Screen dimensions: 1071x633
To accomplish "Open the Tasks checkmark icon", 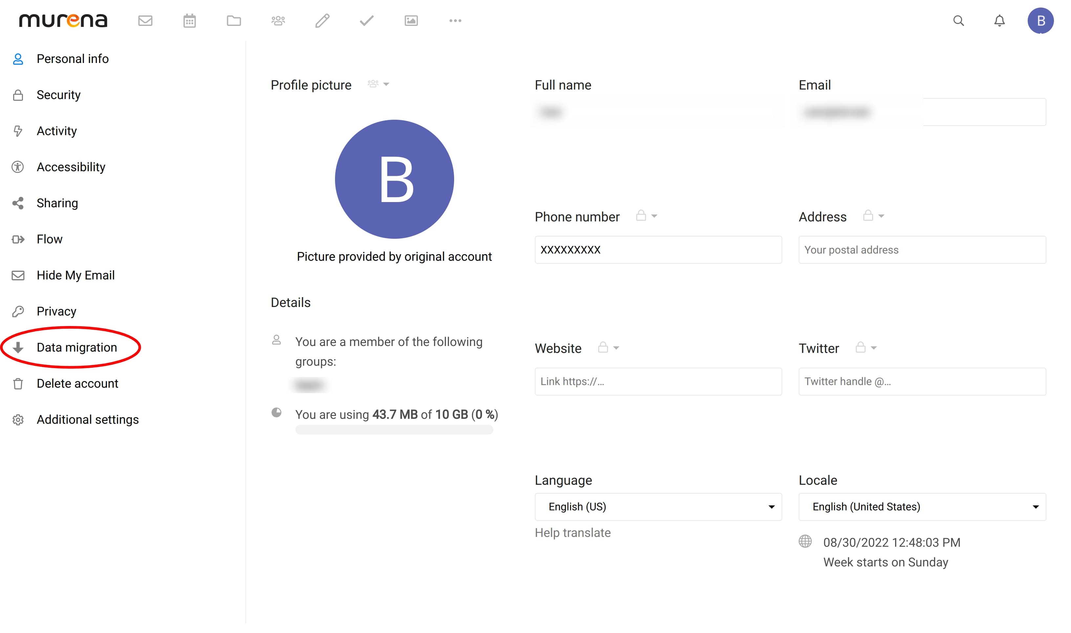I will click(x=366, y=20).
